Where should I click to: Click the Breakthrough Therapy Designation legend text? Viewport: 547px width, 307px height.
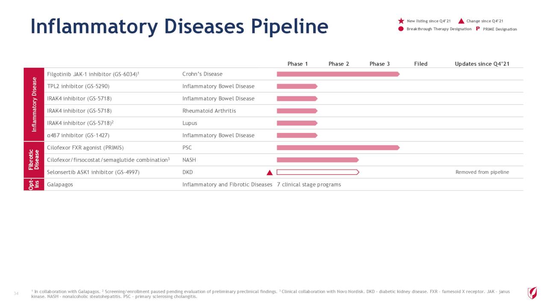(x=439, y=29)
